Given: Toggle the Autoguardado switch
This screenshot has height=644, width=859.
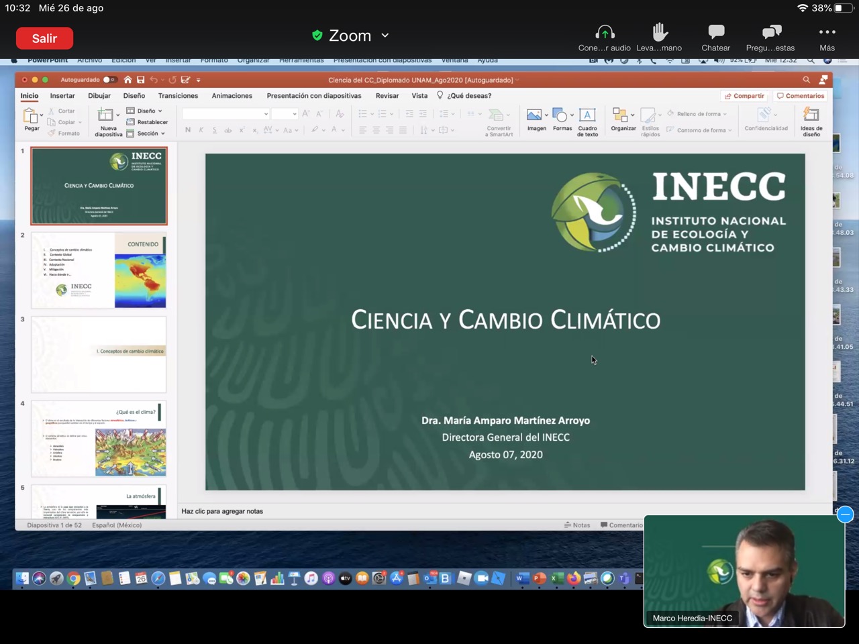Looking at the screenshot, I should 108,80.
